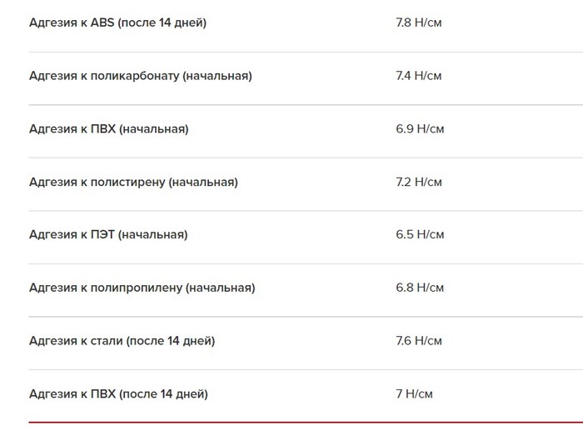Click 'Адгезия к полистирену (начальная)' label

pyautogui.click(x=133, y=182)
